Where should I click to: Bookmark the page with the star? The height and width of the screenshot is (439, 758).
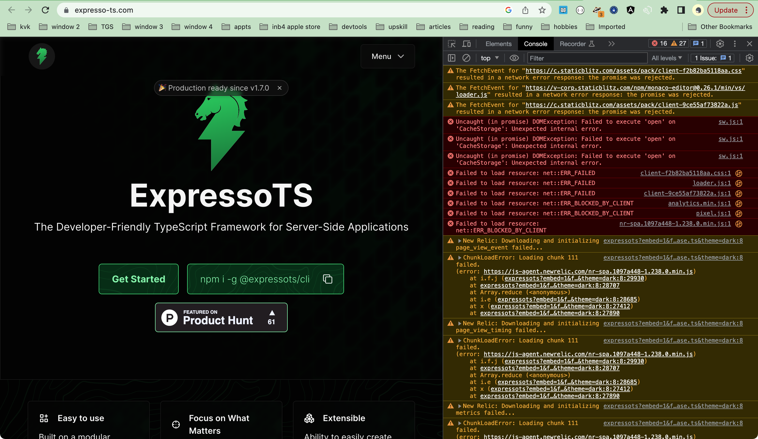tap(542, 10)
